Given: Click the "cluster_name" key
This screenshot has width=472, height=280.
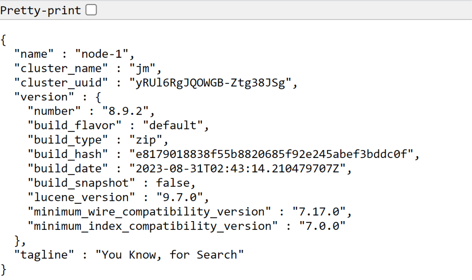Looking at the screenshot, I should (x=61, y=68).
